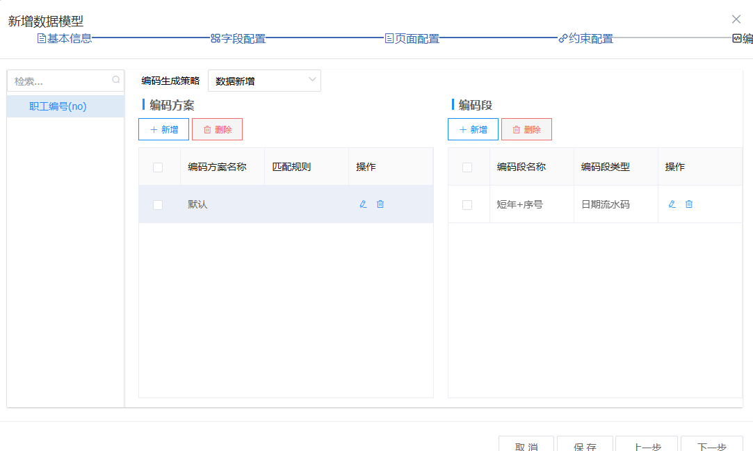Check the 短年+序号 segment row checkbox

click(467, 205)
